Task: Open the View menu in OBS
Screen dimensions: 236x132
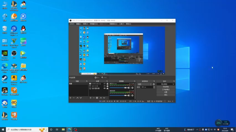Action: click(85, 24)
